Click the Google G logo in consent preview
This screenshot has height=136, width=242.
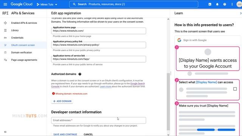pyautogui.click(x=179, y=40)
